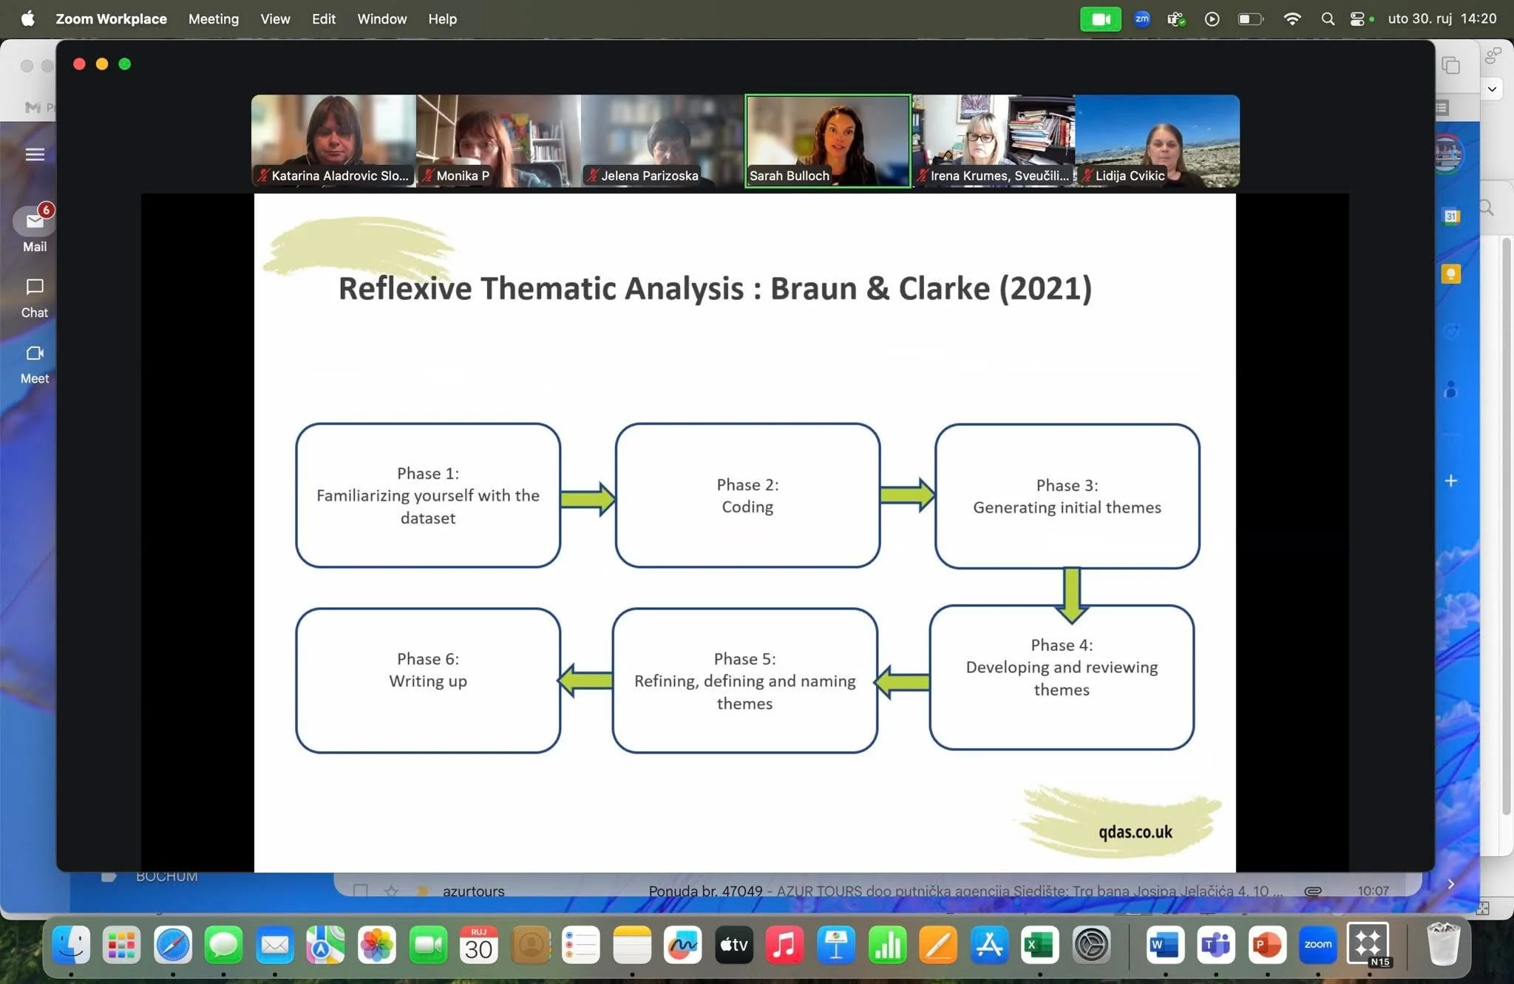Image resolution: width=1514 pixels, height=984 pixels.
Task: Toggle the Gmail main menu hamburger
Action: (x=35, y=154)
